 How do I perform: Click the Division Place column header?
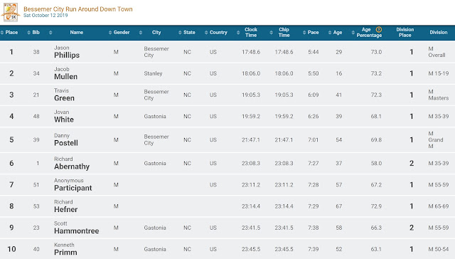point(405,32)
